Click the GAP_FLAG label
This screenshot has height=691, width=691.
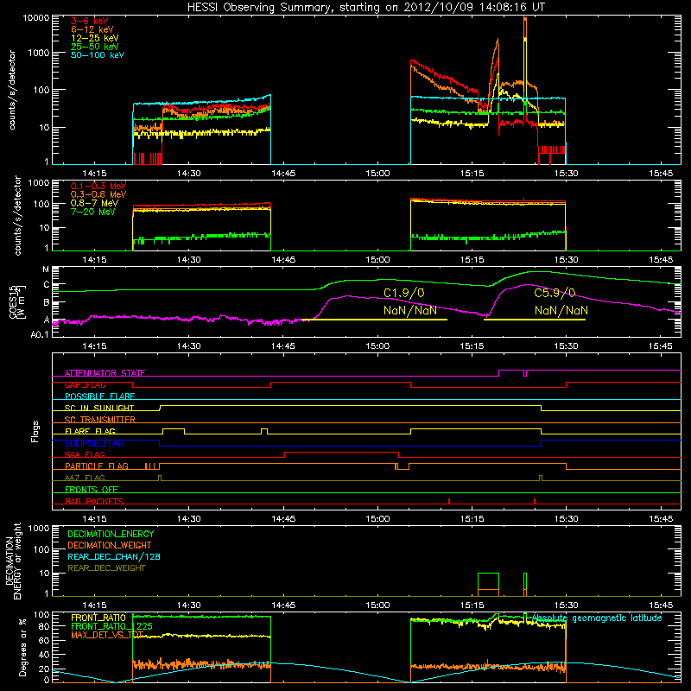point(85,384)
